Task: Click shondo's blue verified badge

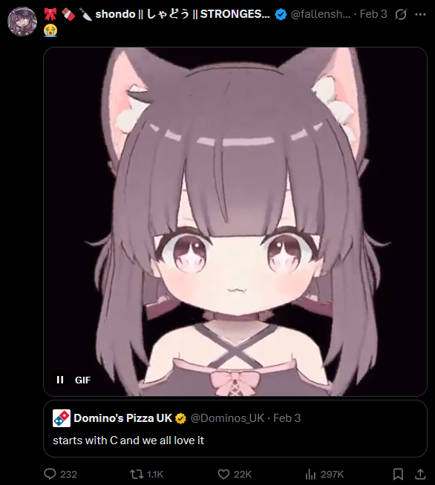Action: (281, 14)
